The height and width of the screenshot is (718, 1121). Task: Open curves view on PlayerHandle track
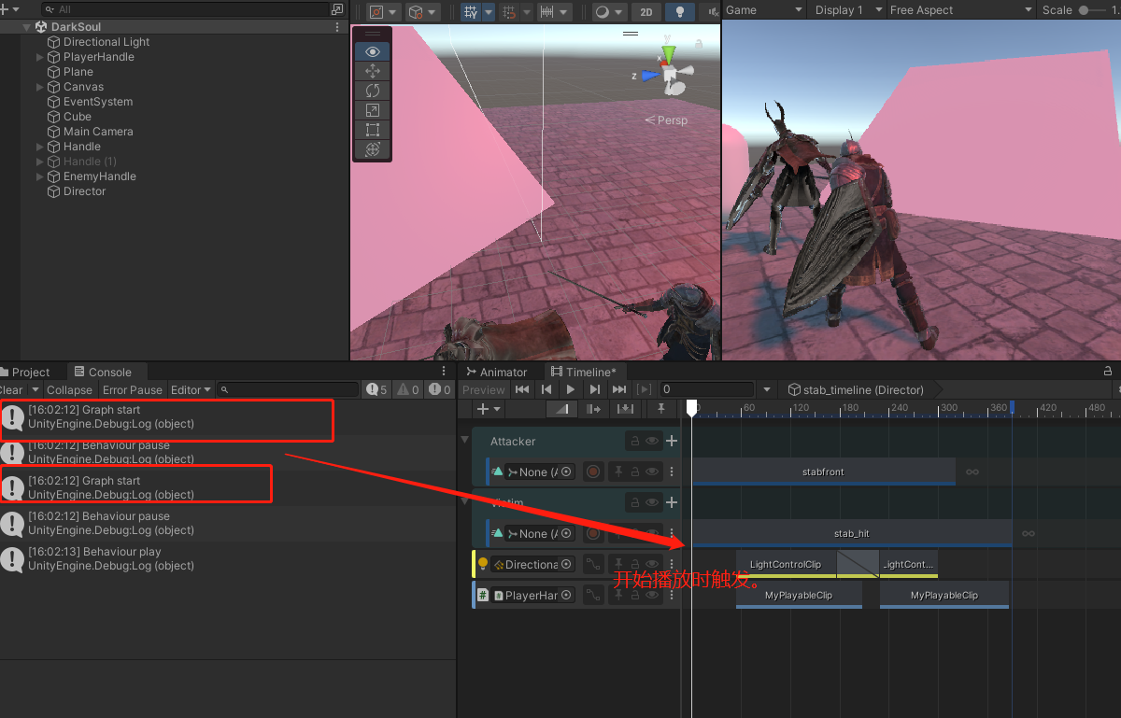(x=592, y=595)
